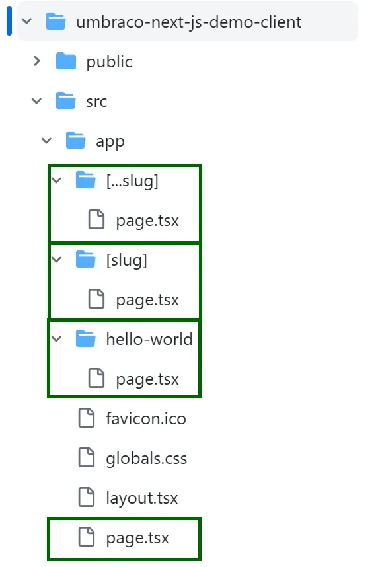
Task: Open the globals.css file
Action: pos(146,459)
